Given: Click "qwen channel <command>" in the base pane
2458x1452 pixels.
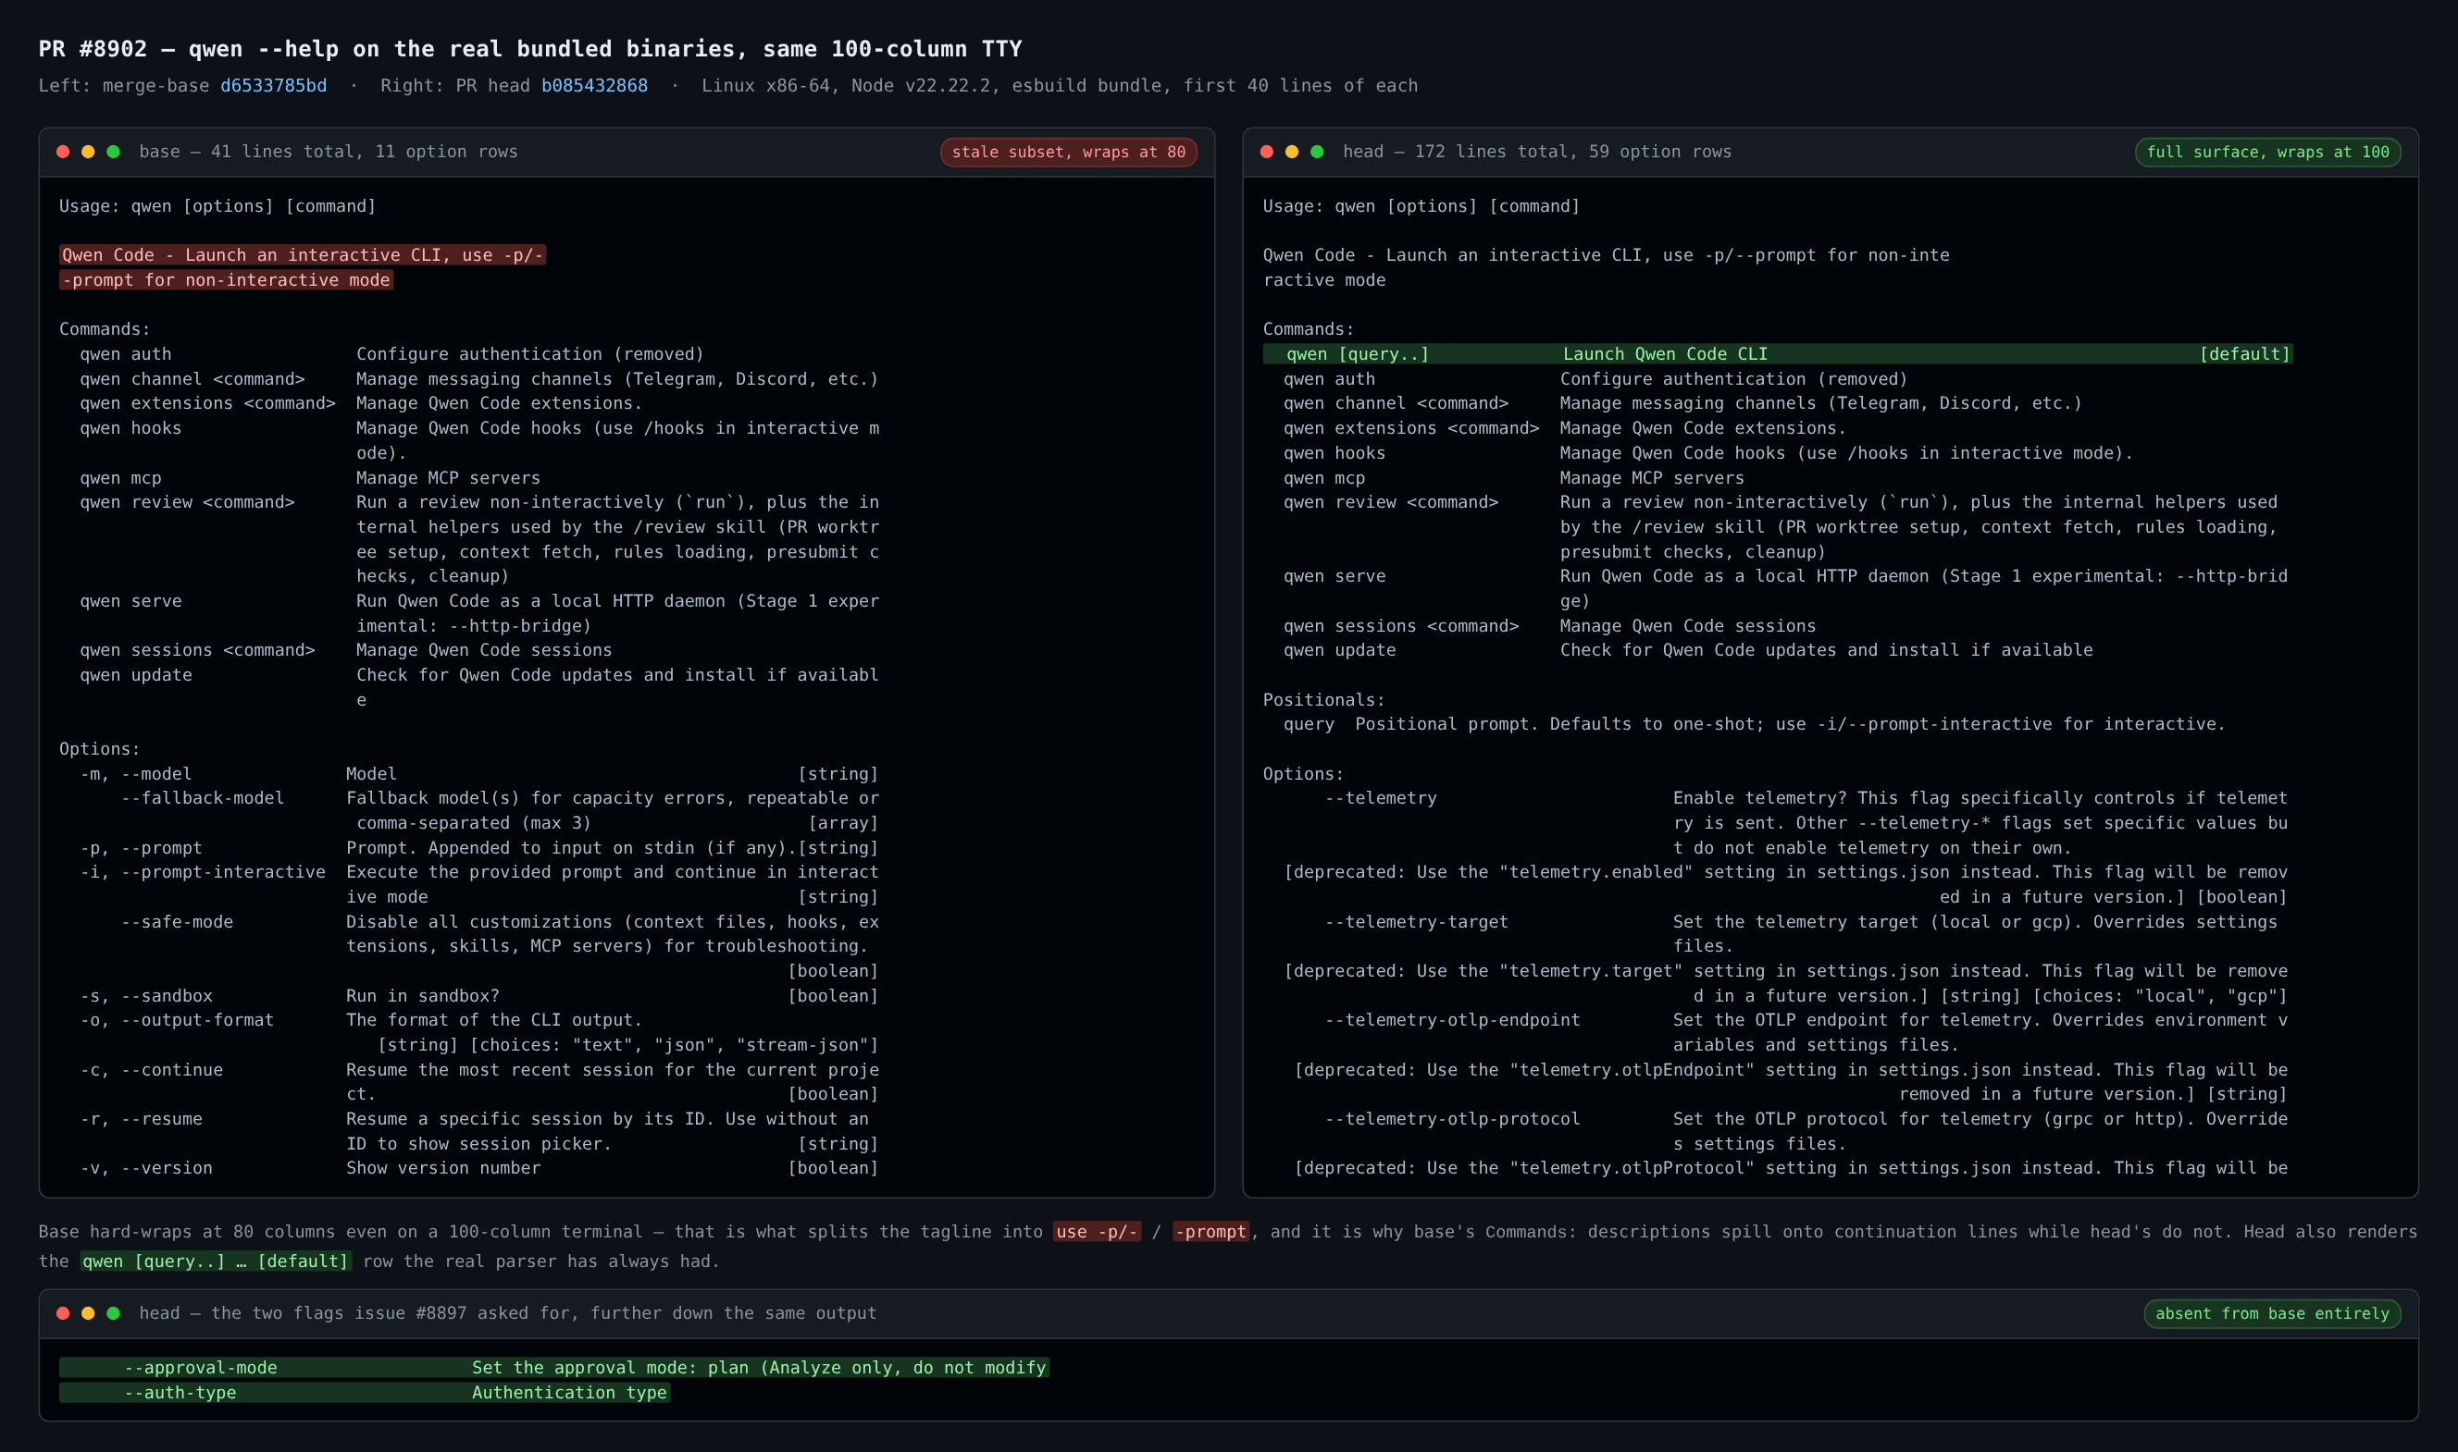Looking at the screenshot, I should pyautogui.click(x=192, y=379).
